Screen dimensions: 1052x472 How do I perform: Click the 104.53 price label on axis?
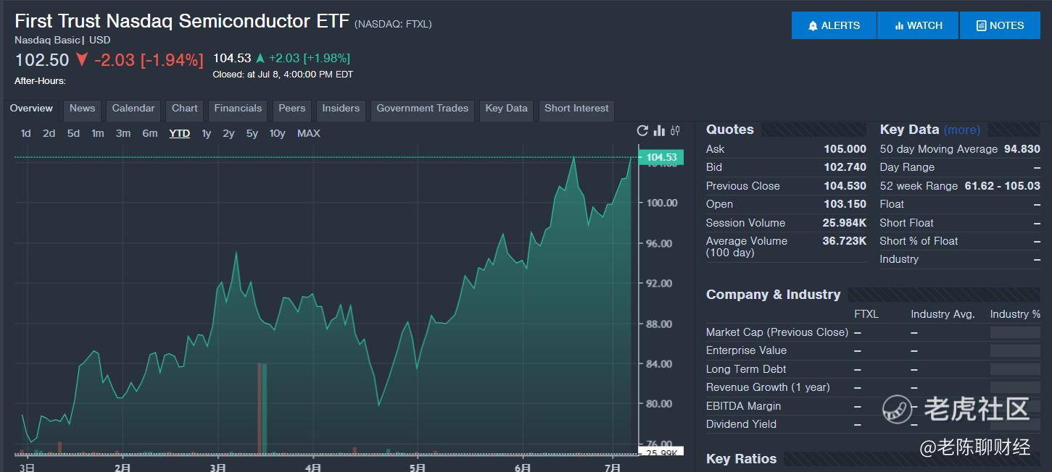coord(661,157)
